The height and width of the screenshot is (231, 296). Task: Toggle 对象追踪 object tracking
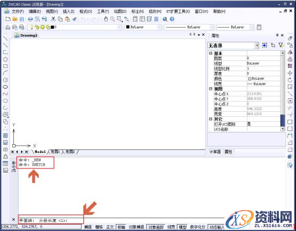tap(155, 227)
